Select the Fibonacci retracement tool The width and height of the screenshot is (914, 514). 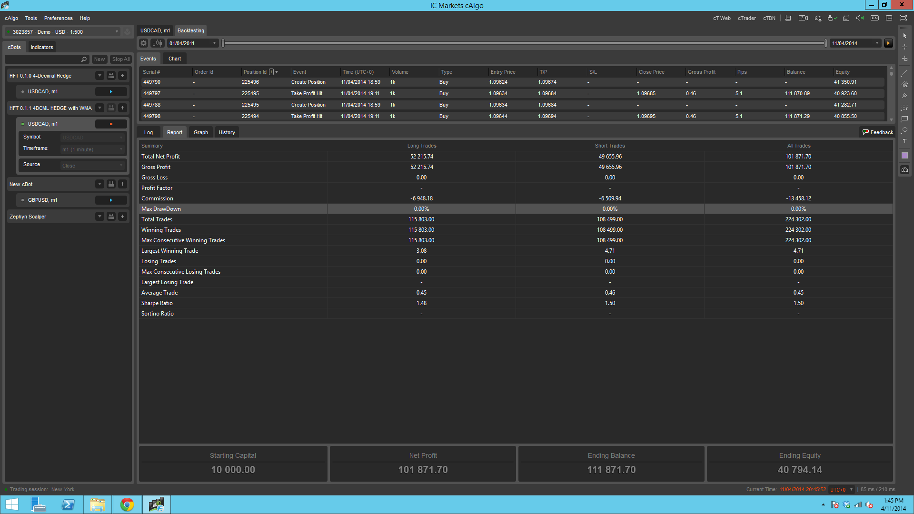tap(904, 107)
